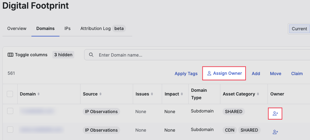The image size is (310, 140).
Task: Click SHARED tag next to CDN
Action: [x=249, y=130]
